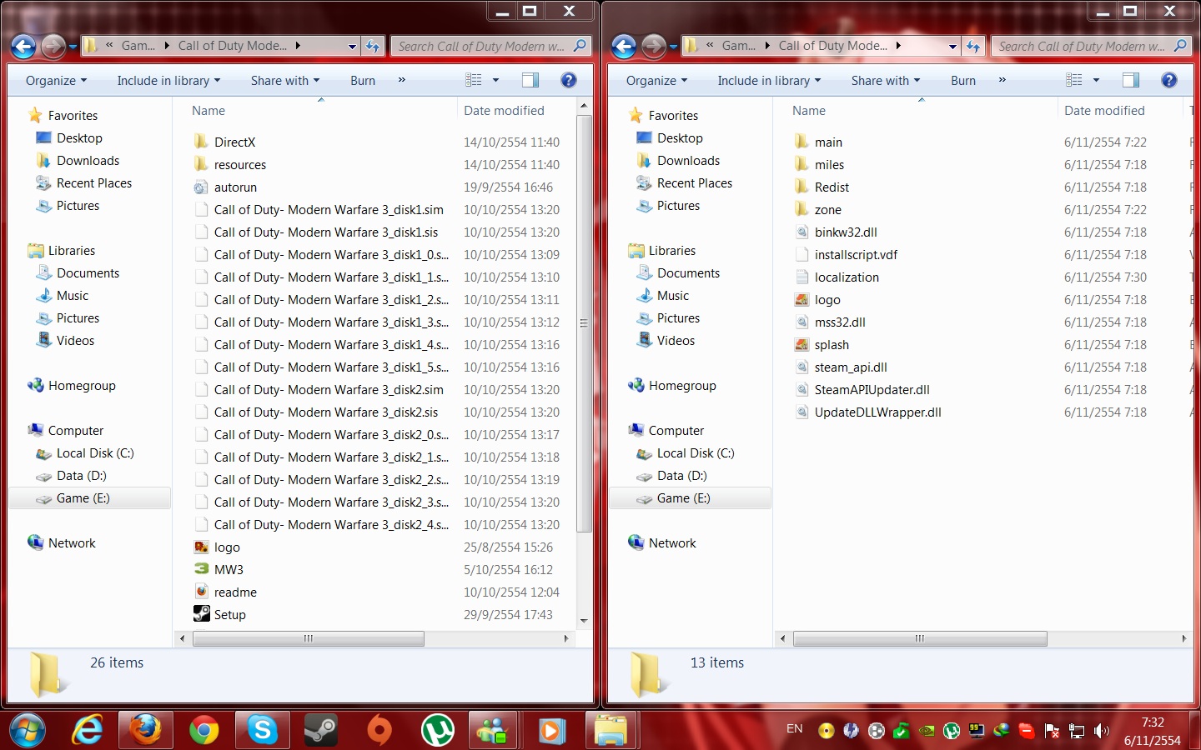Open Firefox from the taskbar
The image size is (1201, 750).
pyautogui.click(x=145, y=731)
